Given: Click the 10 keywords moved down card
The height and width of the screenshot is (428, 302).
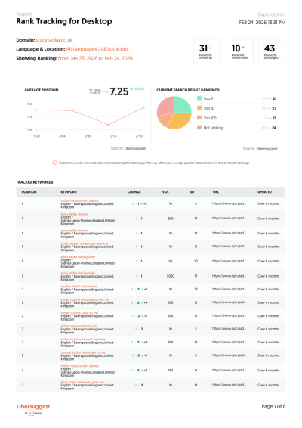Looking at the screenshot, I should [x=239, y=51].
